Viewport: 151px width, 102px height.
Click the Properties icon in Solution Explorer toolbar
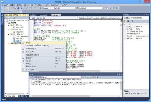pos(6,18)
